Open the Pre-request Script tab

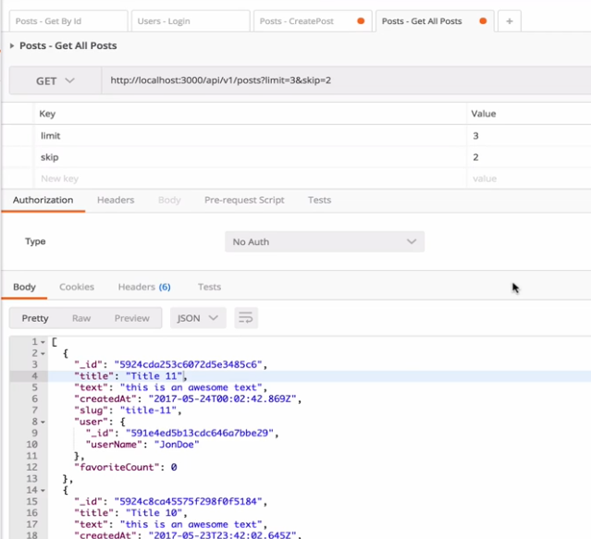click(244, 200)
